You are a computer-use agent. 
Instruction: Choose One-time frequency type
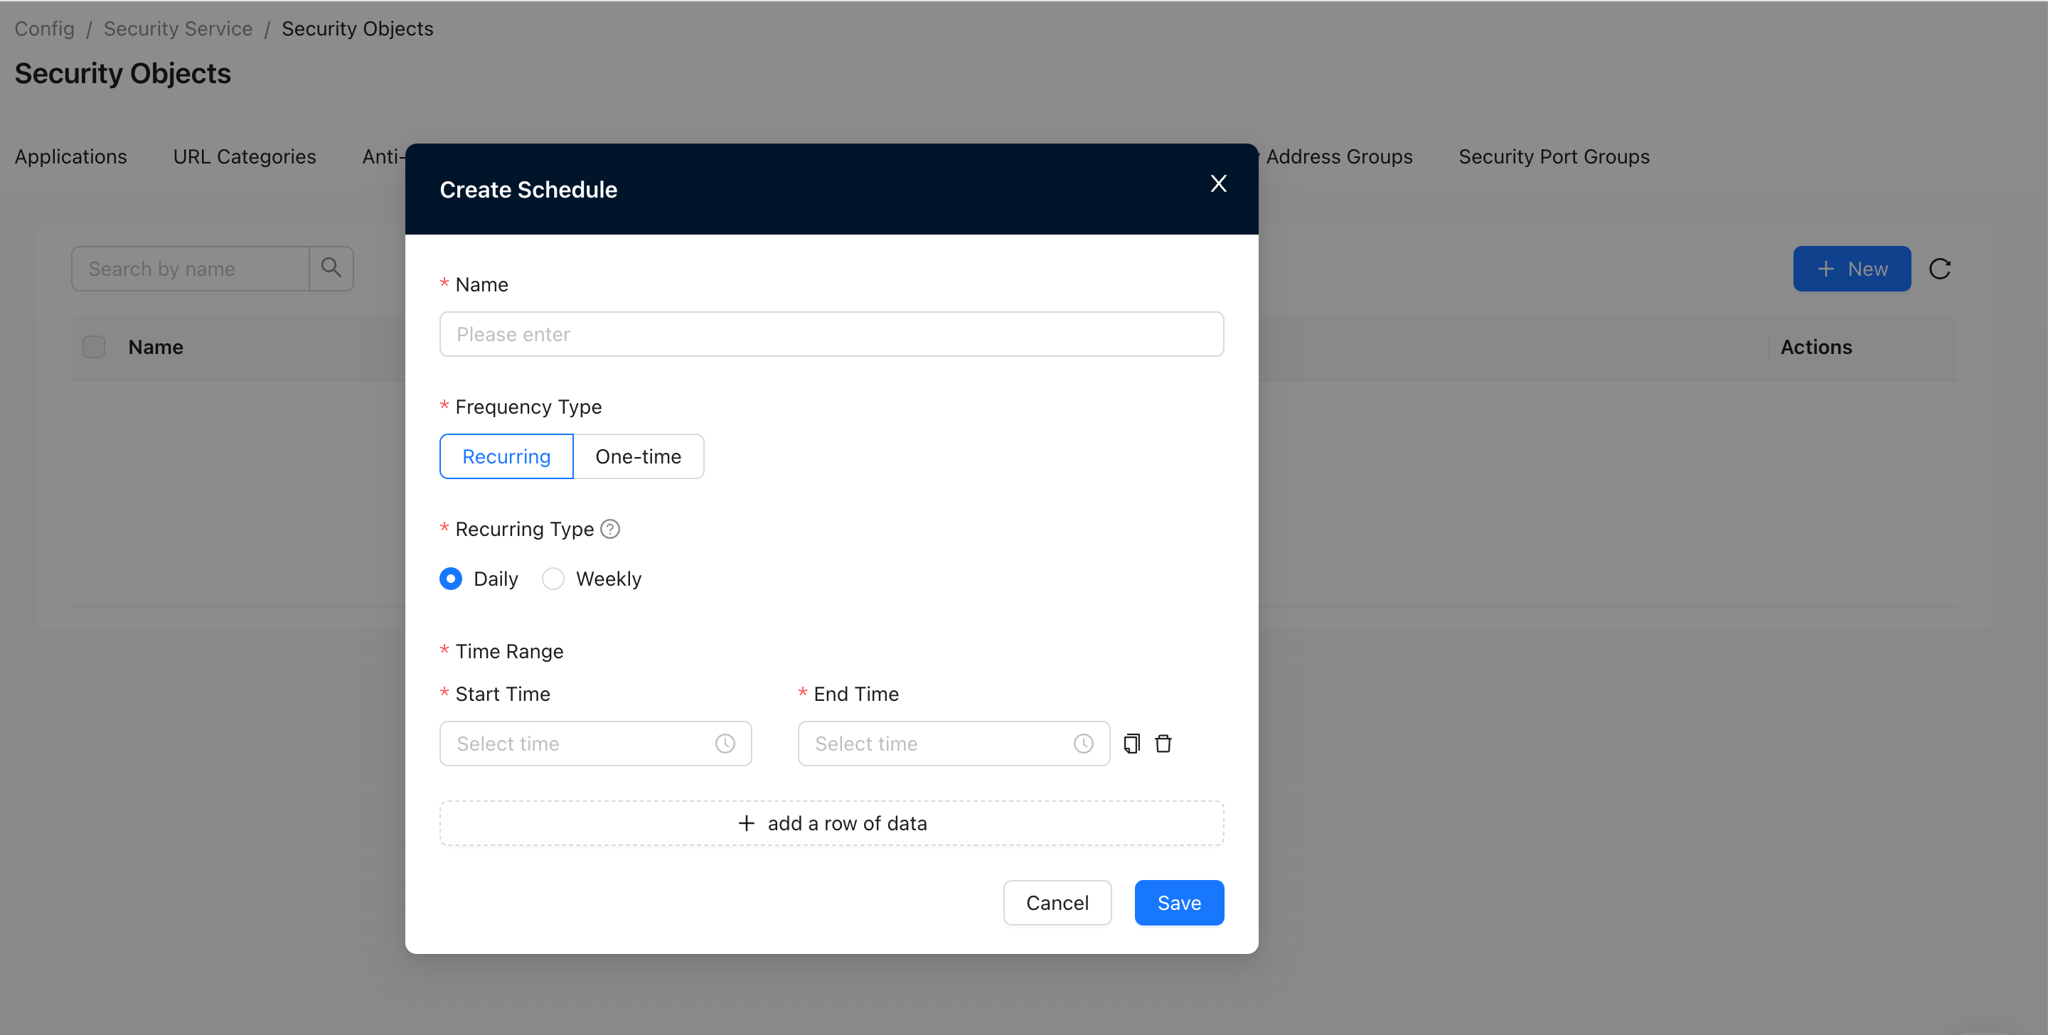coord(639,456)
